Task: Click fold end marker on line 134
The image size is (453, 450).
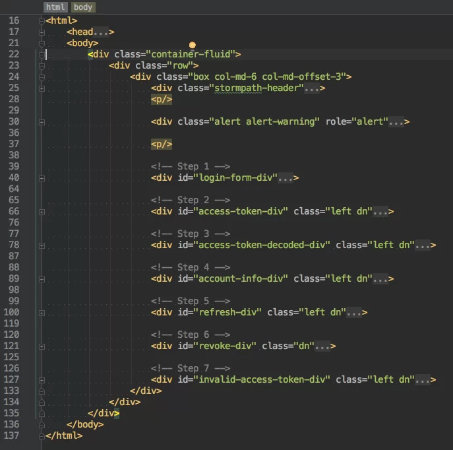Action: 42,402
